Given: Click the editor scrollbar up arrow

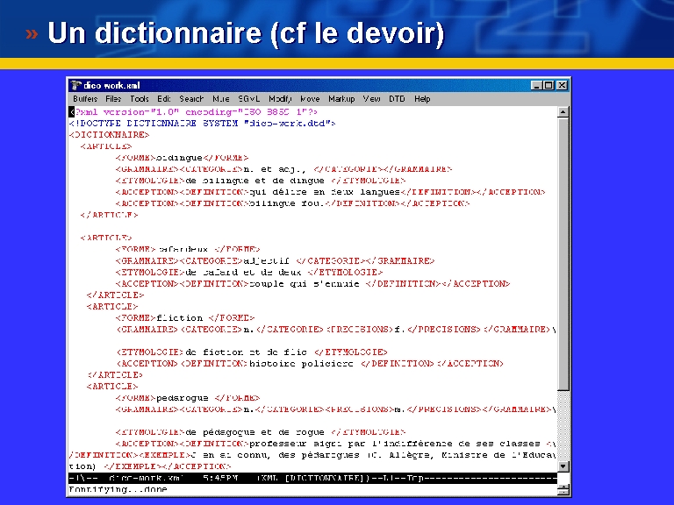Looking at the screenshot, I should pyautogui.click(x=564, y=112).
